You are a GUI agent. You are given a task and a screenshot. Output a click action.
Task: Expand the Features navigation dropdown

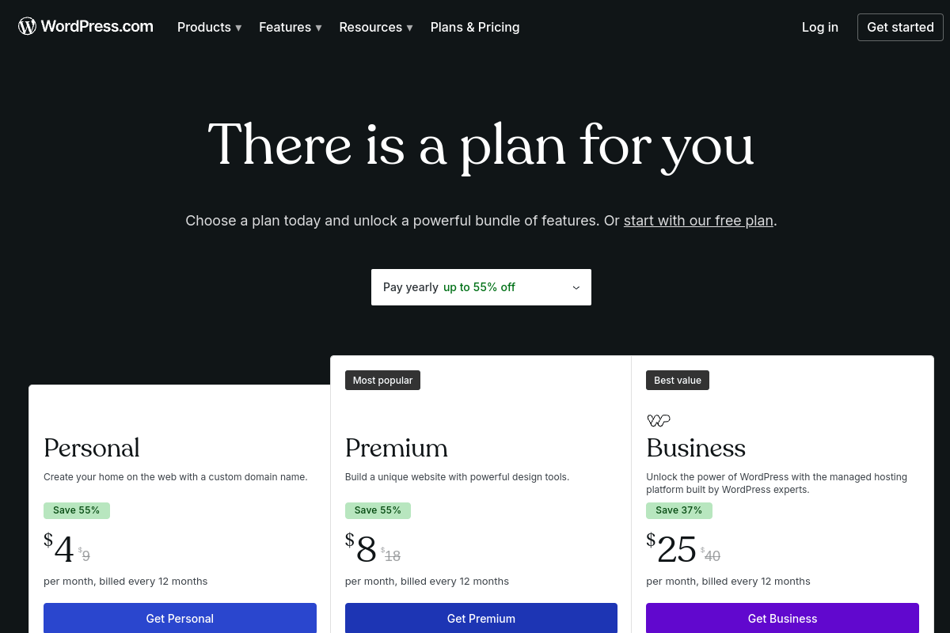point(290,27)
